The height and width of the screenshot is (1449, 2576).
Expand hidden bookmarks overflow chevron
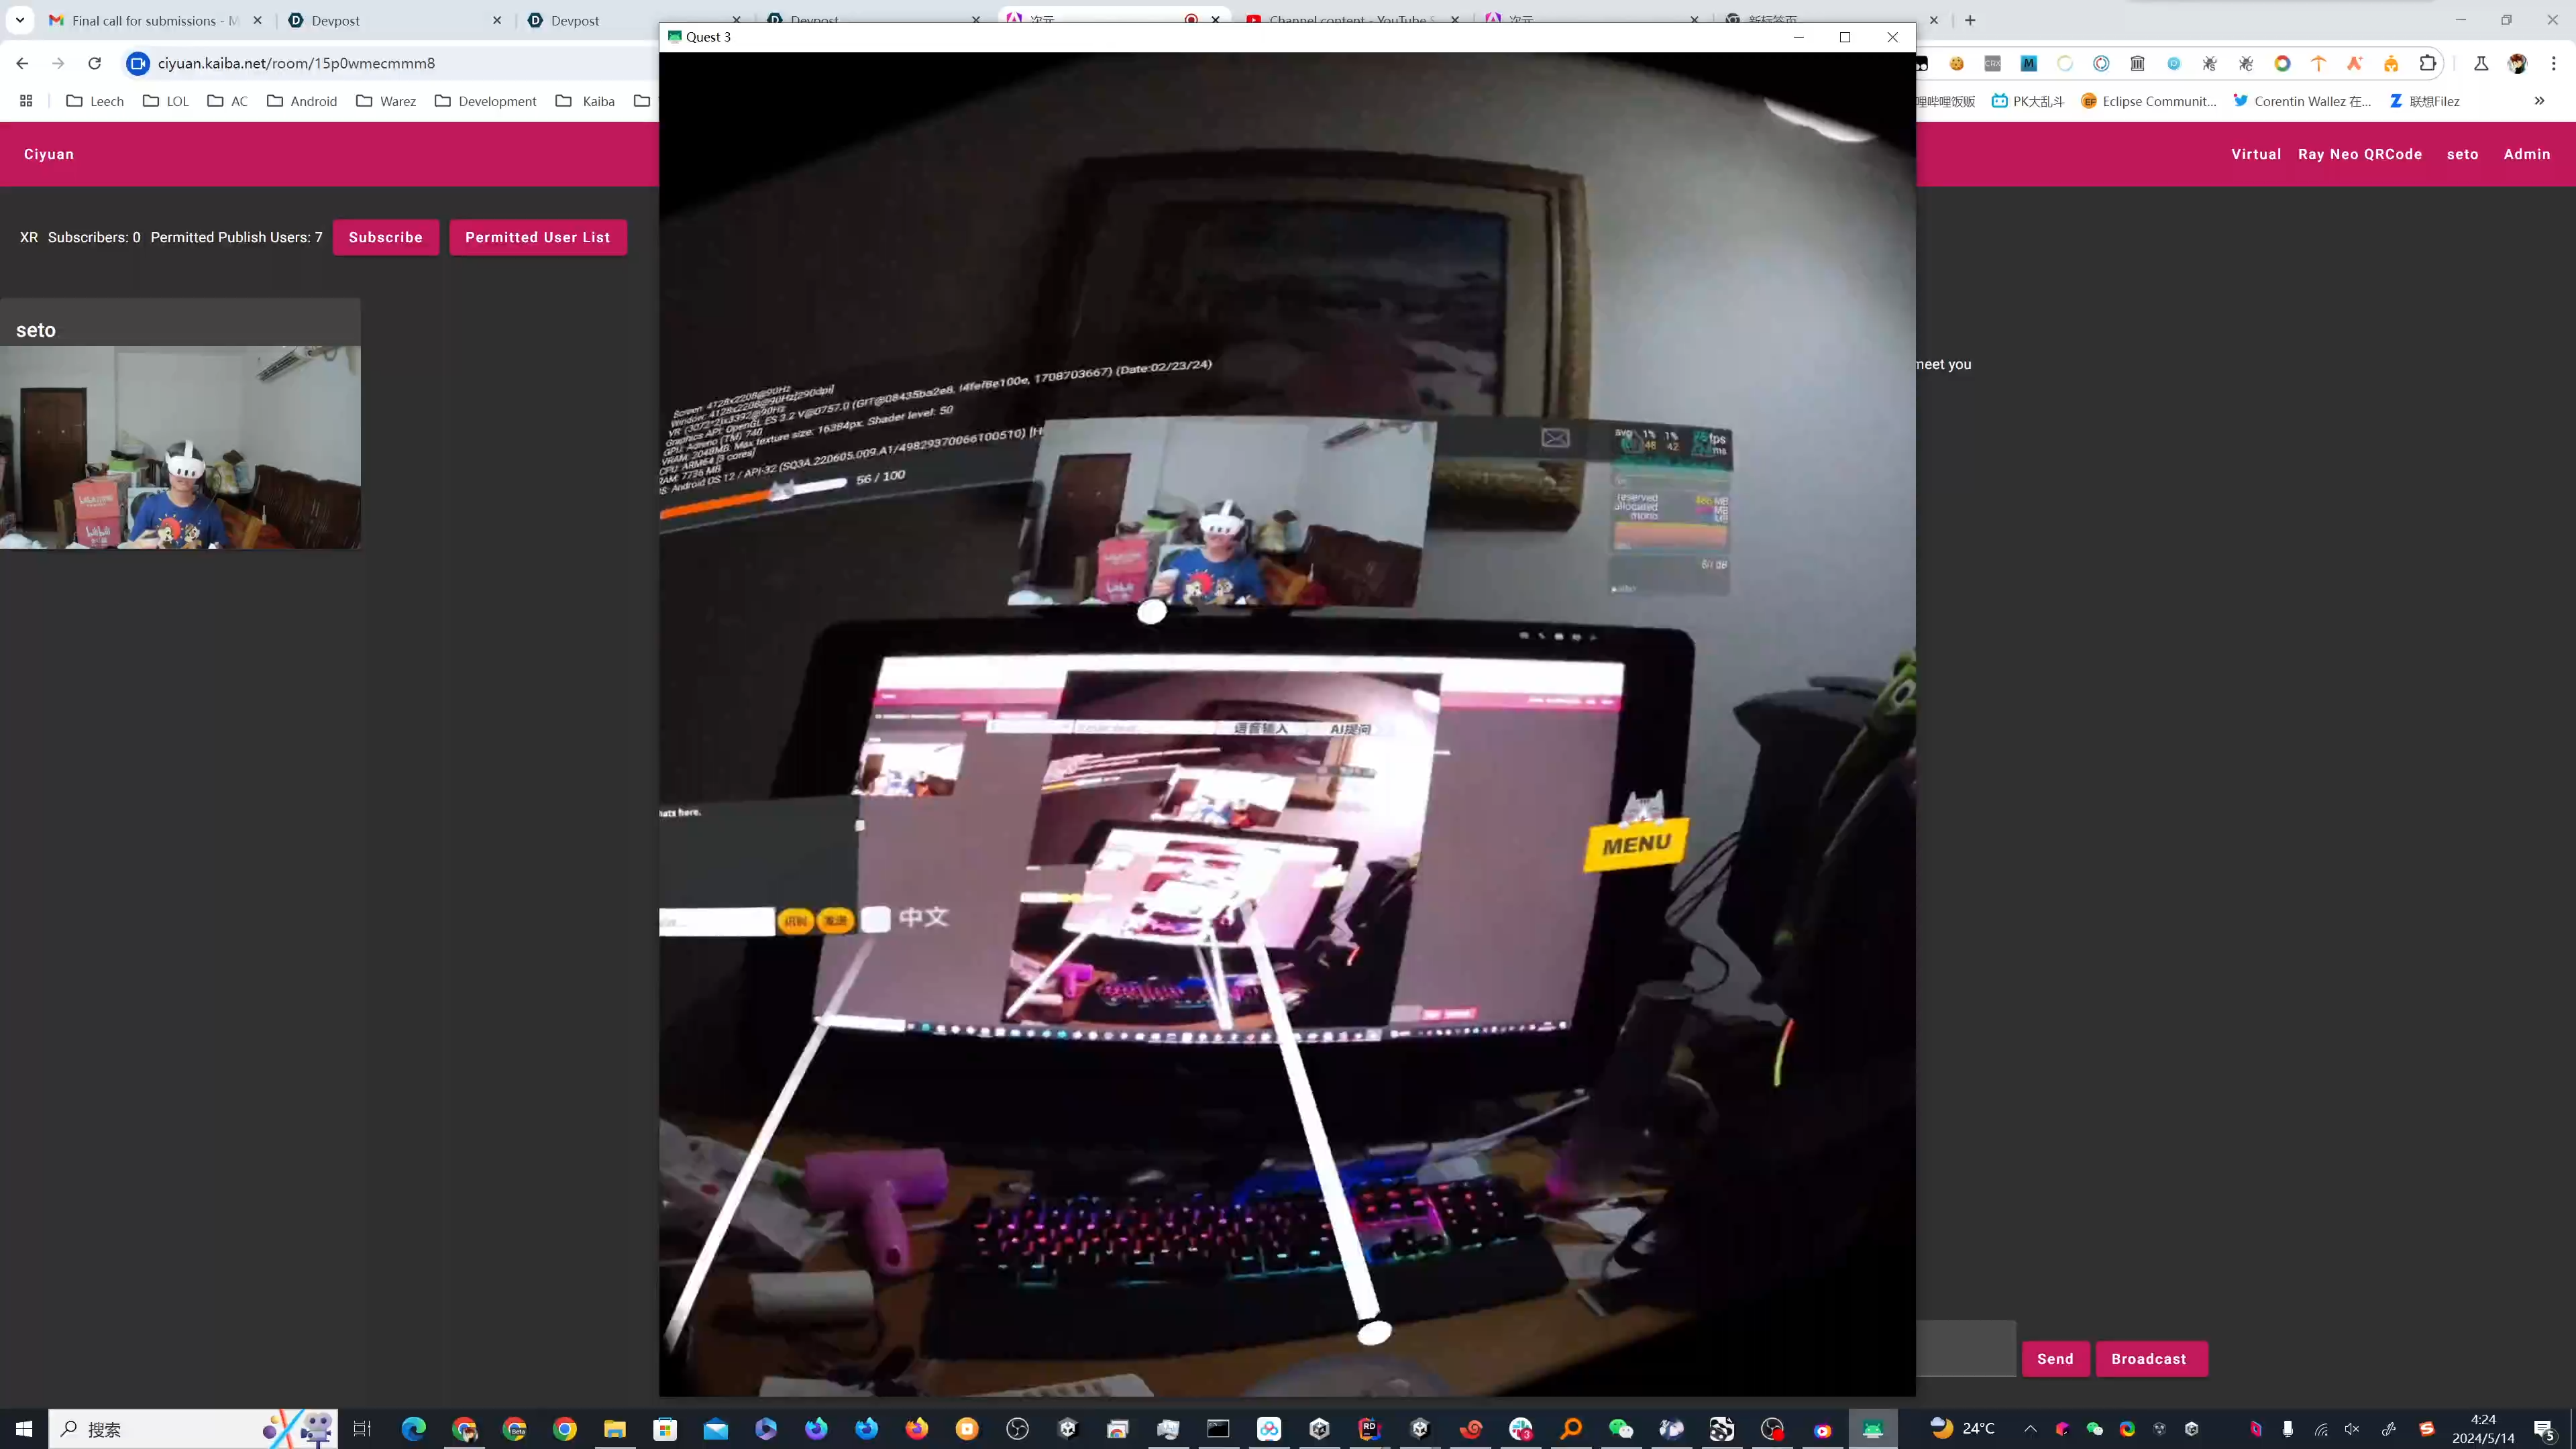(2538, 101)
